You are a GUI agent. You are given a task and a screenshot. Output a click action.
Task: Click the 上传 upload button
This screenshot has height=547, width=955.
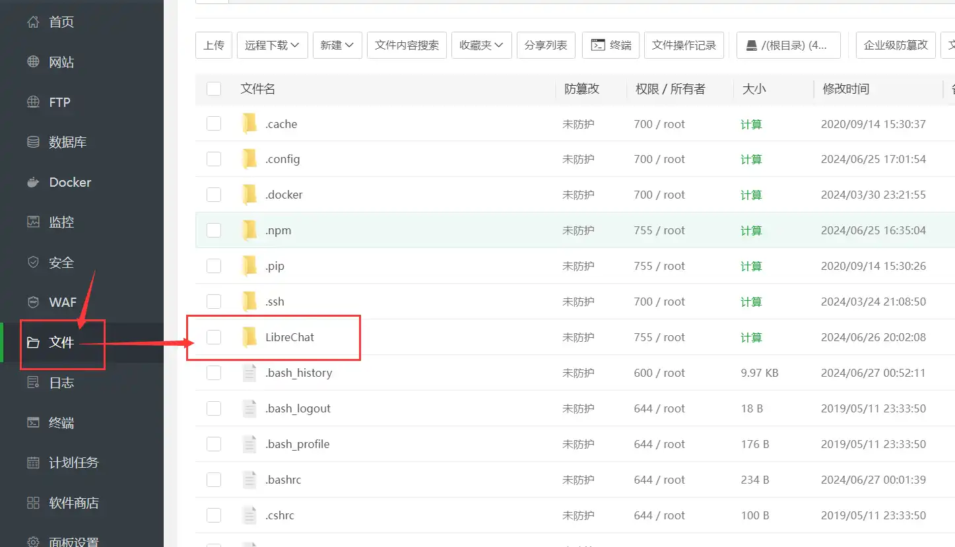214,45
